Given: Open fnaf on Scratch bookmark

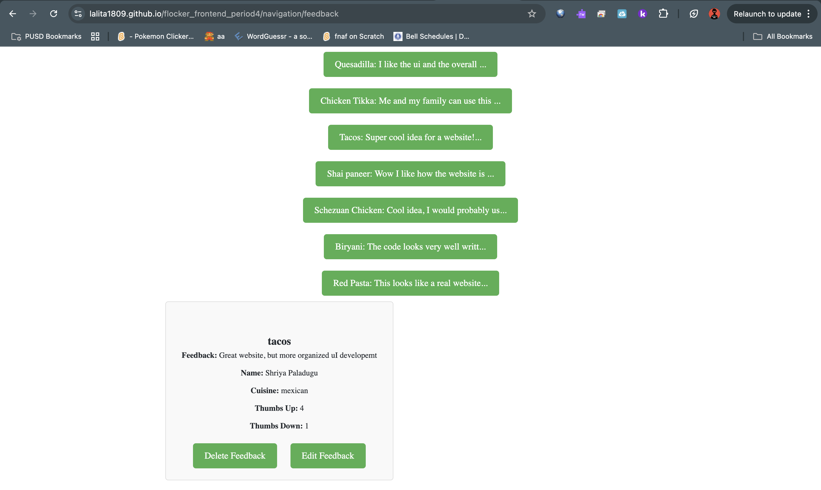Looking at the screenshot, I should point(353,36).
